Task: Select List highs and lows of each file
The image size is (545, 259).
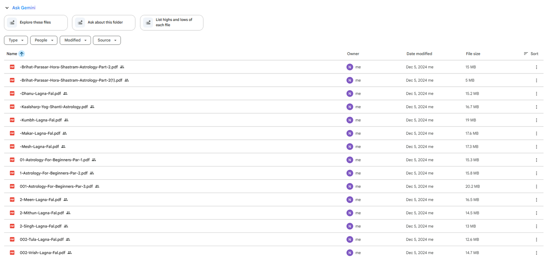Action: pyautogui.click(x=172, y=22)
